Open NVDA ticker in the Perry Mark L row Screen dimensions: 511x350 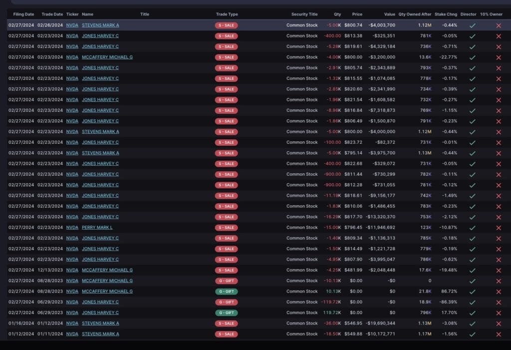(72, 227)
